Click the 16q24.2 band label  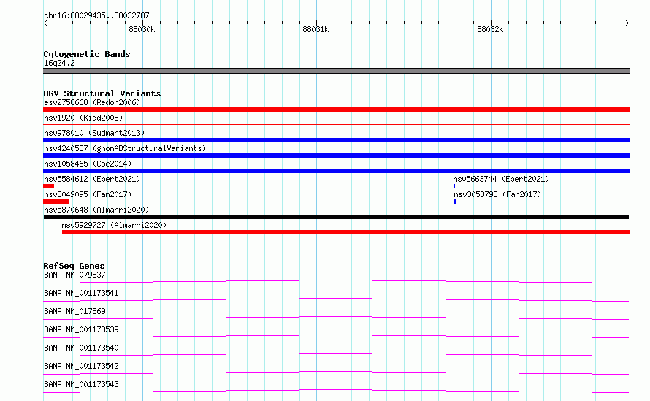[59, 63]
